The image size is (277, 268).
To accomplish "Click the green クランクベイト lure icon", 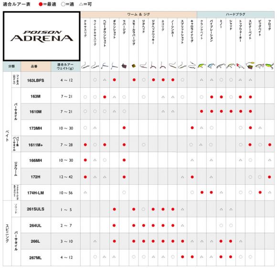I will [x=202, y=66].
